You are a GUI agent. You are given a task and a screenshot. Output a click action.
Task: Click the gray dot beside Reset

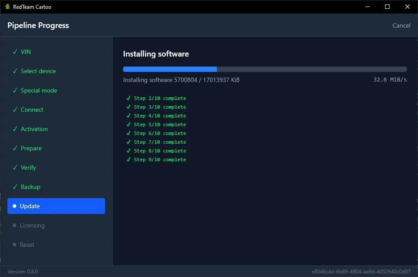tap(14, 245)
